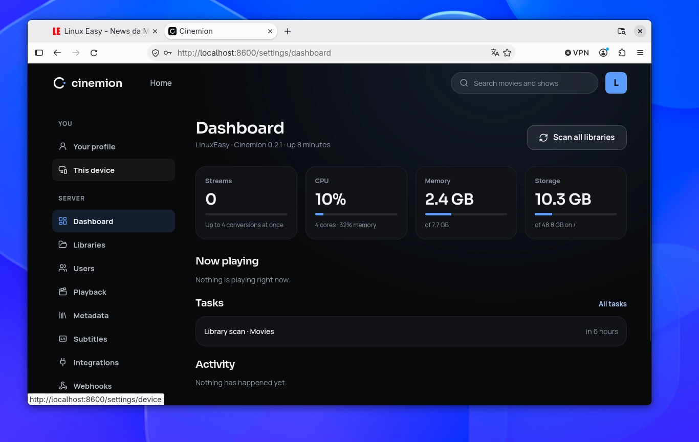
Task: Open browser account profile icon
Action: pyautogui.click(x=604, y=53)
